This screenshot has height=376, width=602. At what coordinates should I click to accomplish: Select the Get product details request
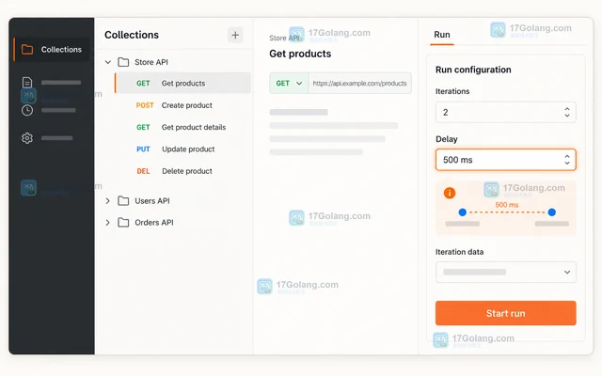pos(182,127)
